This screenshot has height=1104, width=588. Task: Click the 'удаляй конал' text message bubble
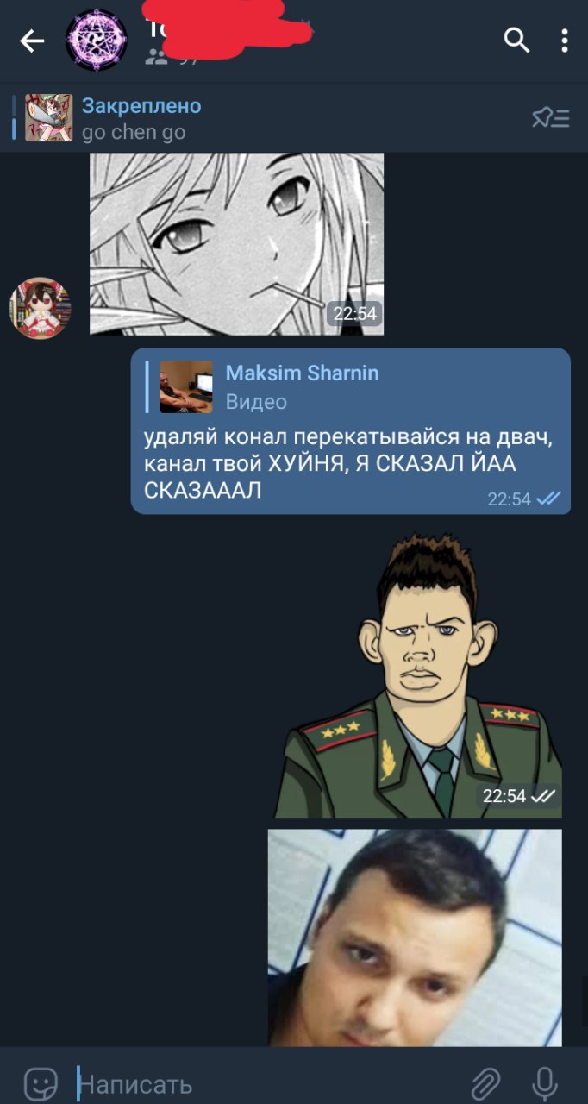coord(351,431)
